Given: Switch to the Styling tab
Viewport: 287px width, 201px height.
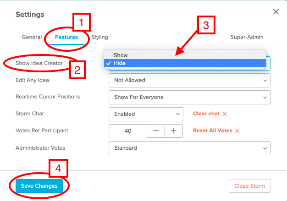Looking at the screenshot, I should pos(99,37).
